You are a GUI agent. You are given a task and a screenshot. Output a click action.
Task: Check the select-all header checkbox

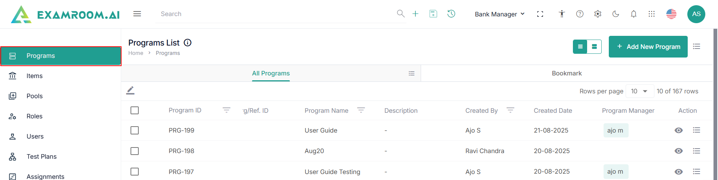coord(135,111)
